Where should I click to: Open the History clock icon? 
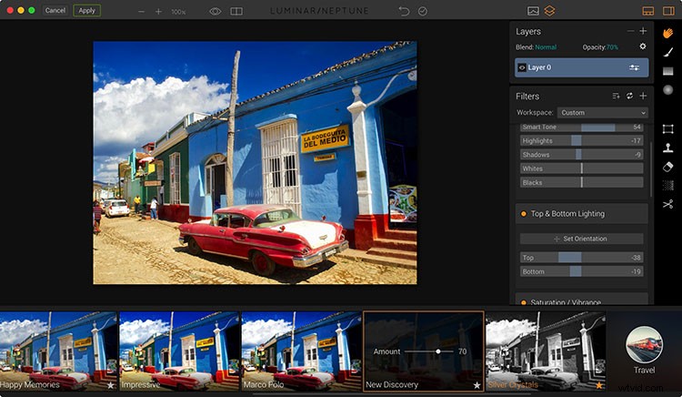click(x=422, y=11)
